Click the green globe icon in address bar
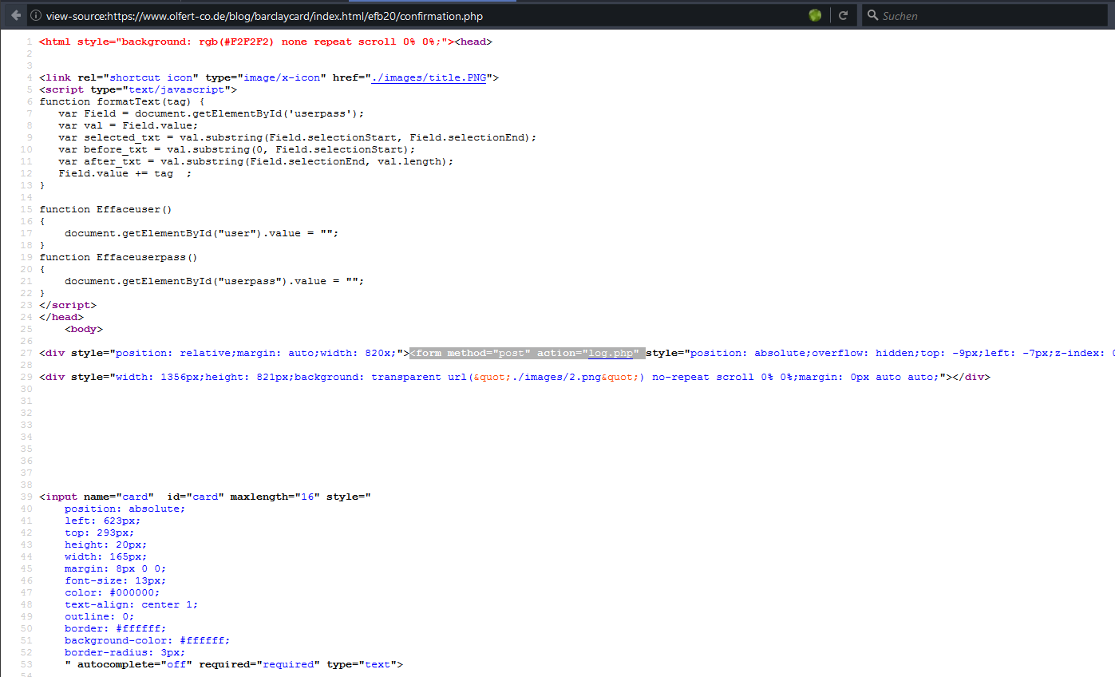This screenshot has height=677, width=1115. (815, 15)
